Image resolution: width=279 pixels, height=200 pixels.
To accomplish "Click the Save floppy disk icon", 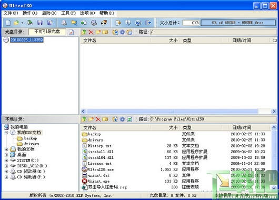I will (x=40, y=23).
